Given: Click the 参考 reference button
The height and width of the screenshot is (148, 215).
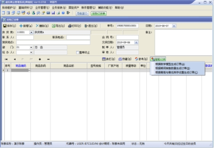Looking at the screenshot, I should [141, 59].
